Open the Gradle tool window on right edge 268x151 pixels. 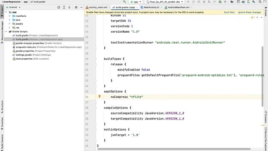point(266,11)
